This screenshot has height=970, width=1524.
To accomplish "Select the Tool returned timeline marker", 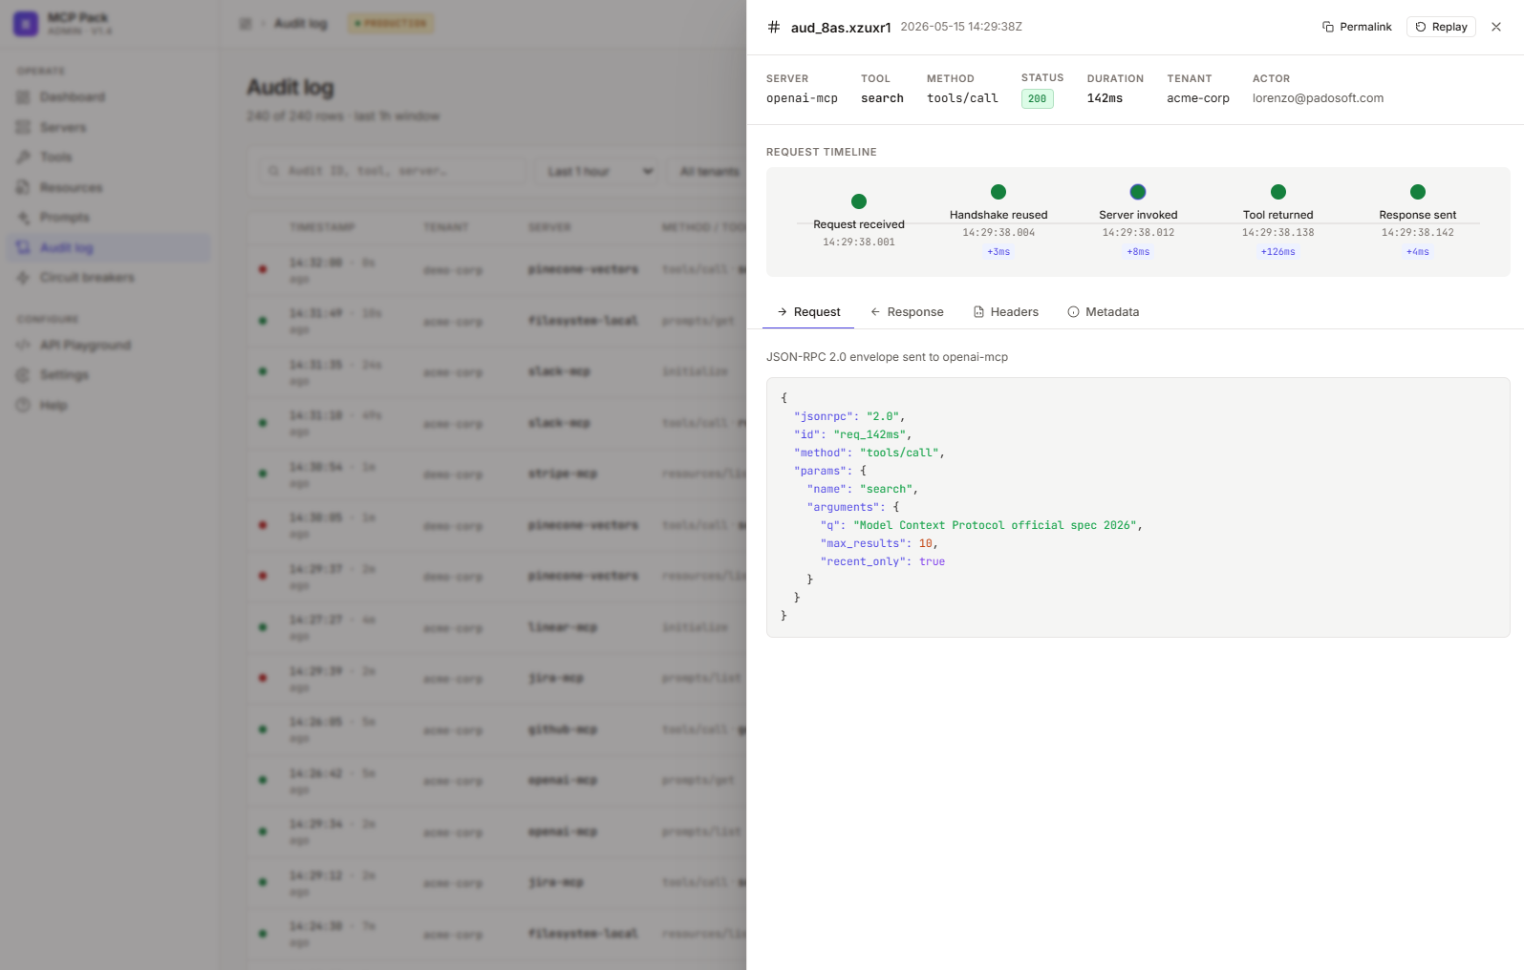I will [1278, 192].
